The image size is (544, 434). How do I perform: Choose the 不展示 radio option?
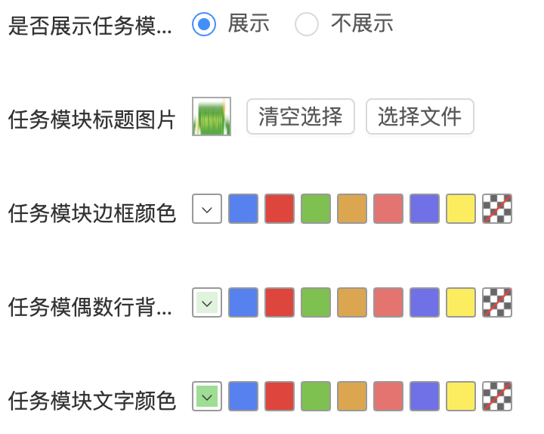click(307, 24)
